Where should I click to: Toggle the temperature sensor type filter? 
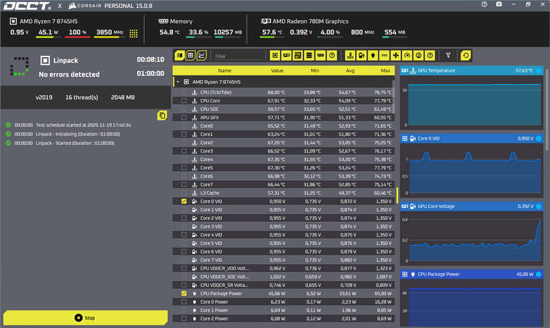pos(350,55)
